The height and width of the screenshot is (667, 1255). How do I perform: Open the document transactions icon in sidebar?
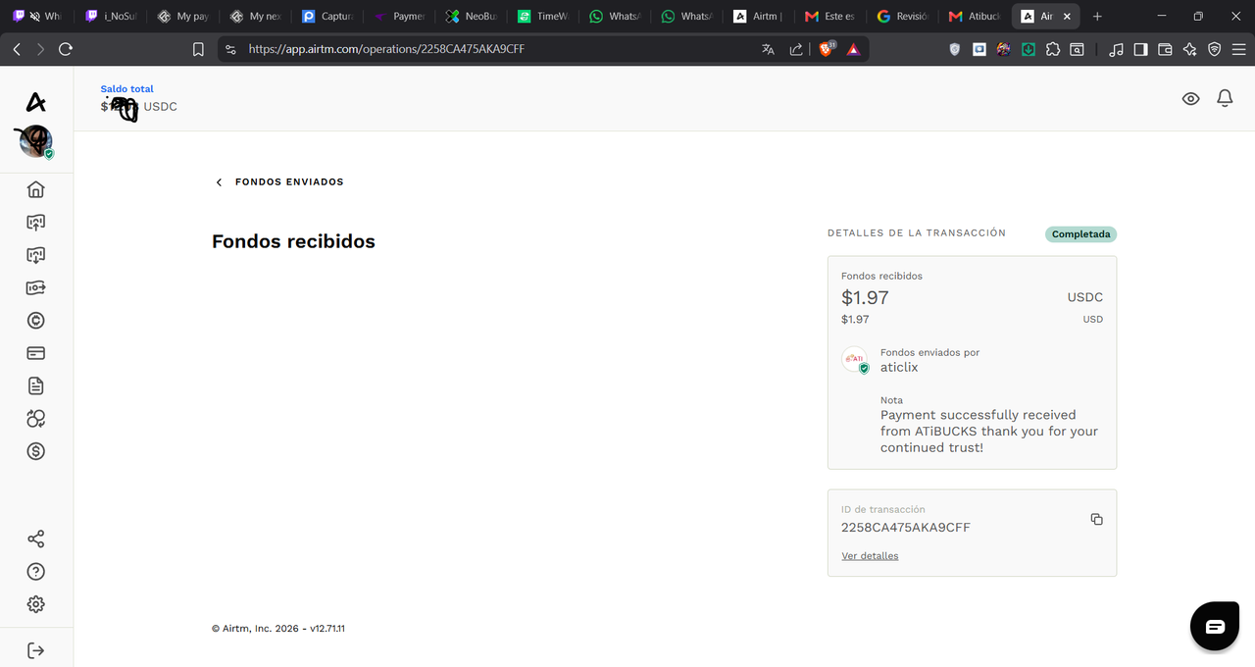point(36,385)
